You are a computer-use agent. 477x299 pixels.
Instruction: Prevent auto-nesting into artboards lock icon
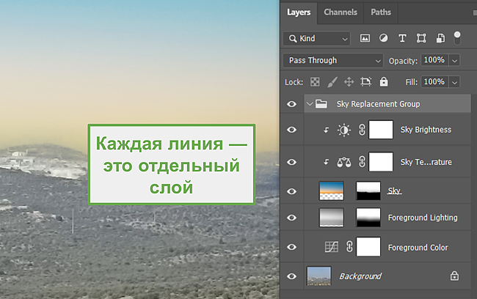[x=365, y=82]
